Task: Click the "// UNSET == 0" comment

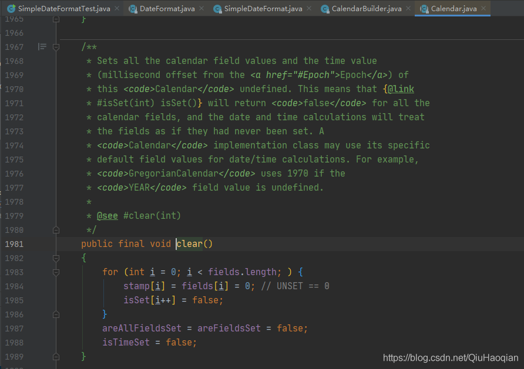Action: coord(295,286)
